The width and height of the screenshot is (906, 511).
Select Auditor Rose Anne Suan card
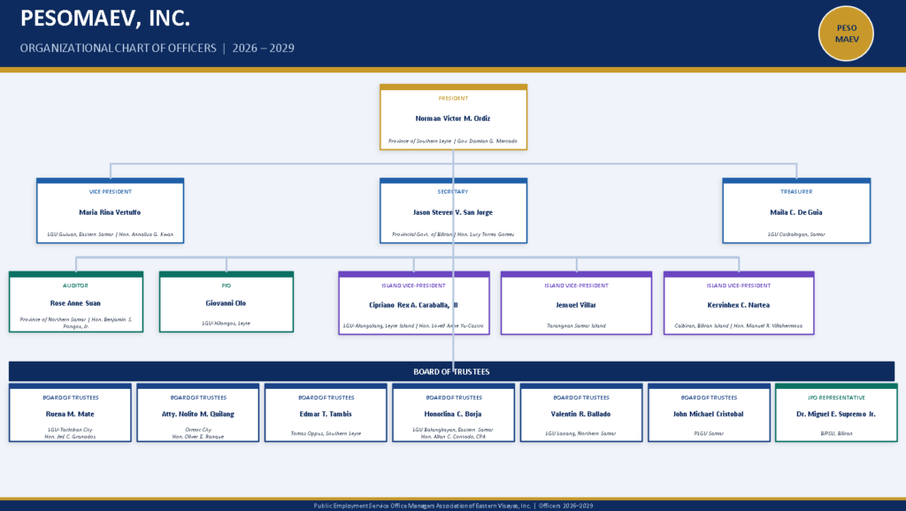75,302
